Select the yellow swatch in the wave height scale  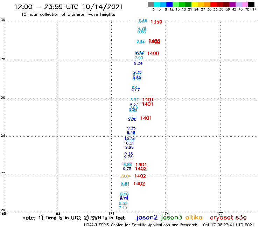pos(195,4)
